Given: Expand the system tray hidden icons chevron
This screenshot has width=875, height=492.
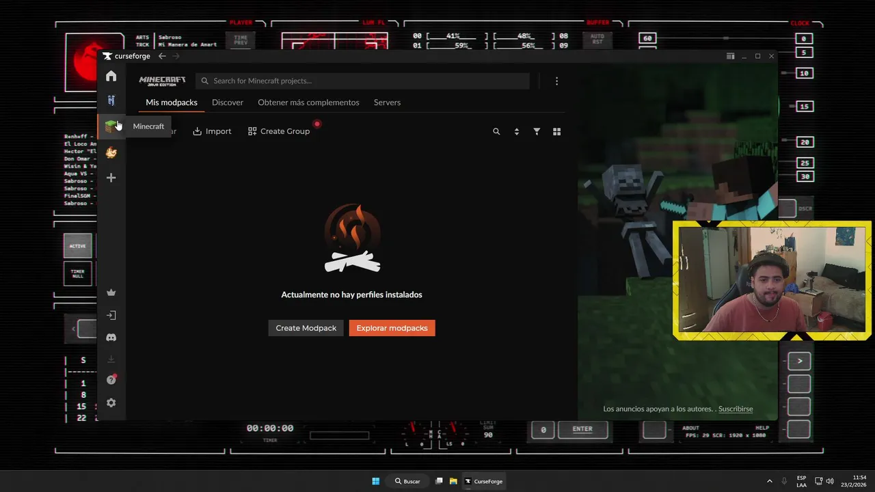Looking at the screenshot, I should pos(770,481).
